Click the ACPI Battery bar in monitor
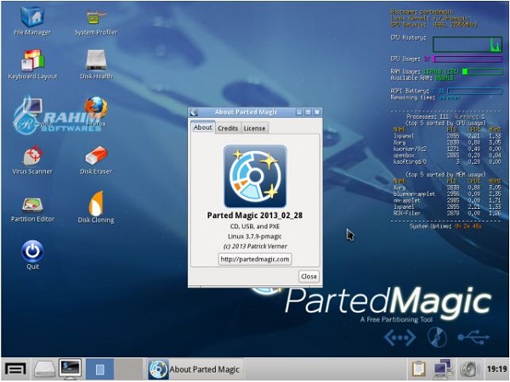 [475, 92]
